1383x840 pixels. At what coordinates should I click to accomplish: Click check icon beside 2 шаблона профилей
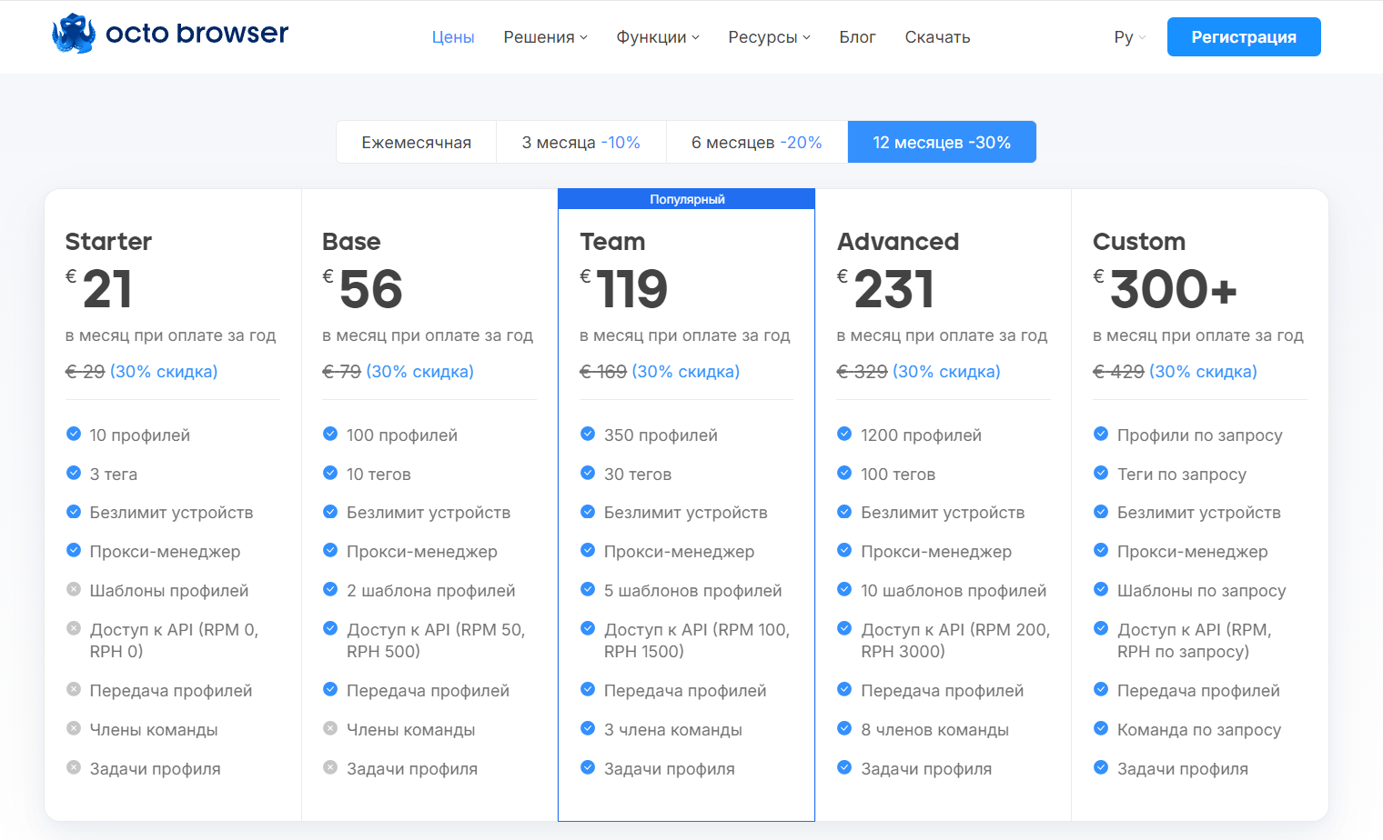click(x=330, y=589)
